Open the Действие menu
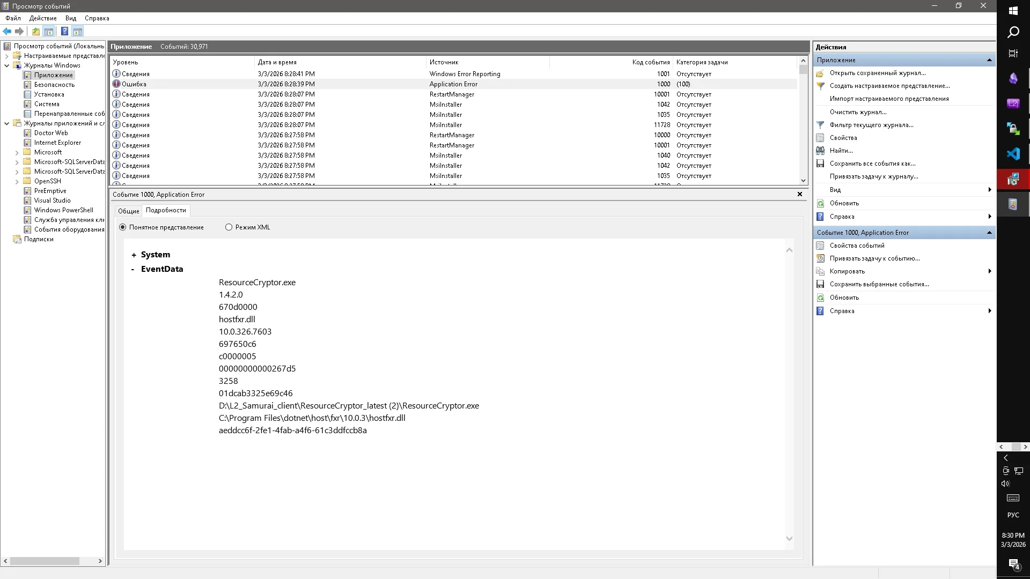Image resolution: width=1030 pixels, height=579 pixels. [43, 18]
